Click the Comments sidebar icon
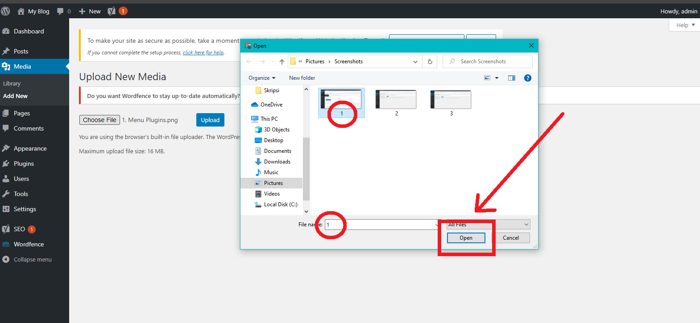700x323 pixels. [x=6, y=128]
